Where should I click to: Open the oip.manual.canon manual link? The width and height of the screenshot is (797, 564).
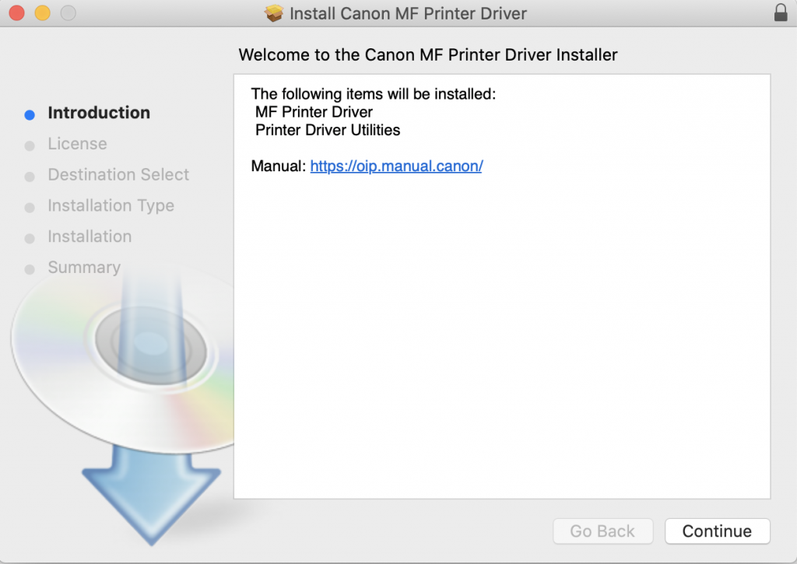pos(396,166)
